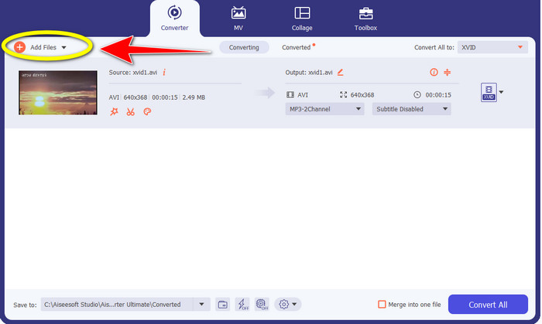Image resolution: width=542 pixels, height=324 pixels.
Task: Show source file info for xvid1.avi
Action: [164, 72]
